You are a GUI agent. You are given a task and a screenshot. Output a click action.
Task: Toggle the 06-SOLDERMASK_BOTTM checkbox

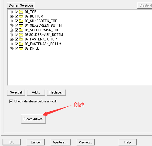point(17,35)
